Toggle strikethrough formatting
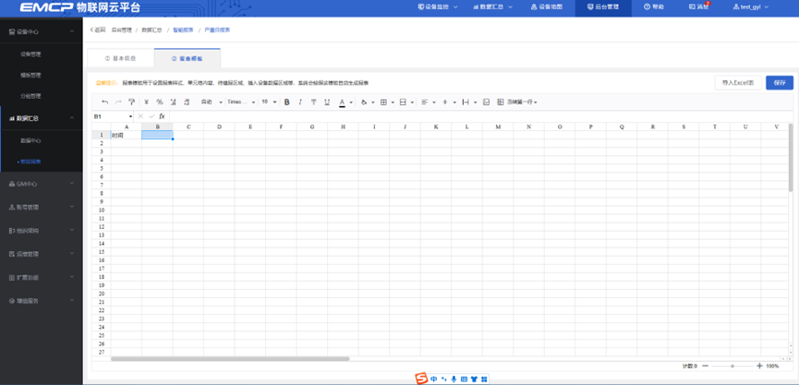This screenshot has width=799, height=385. point(313,102)
